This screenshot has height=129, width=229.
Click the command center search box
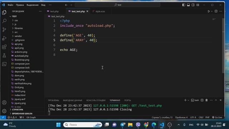click(x=118, y=5)
